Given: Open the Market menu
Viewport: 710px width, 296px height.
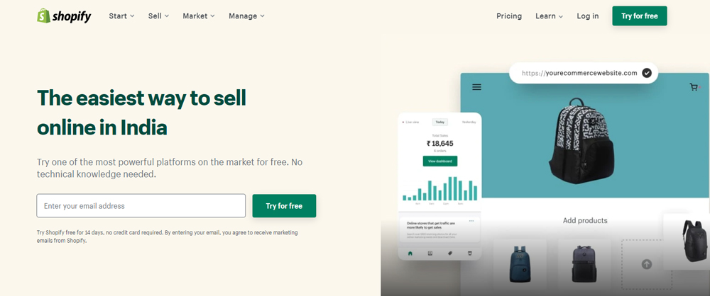Looking at the screenshot, I should pos(198,16).
